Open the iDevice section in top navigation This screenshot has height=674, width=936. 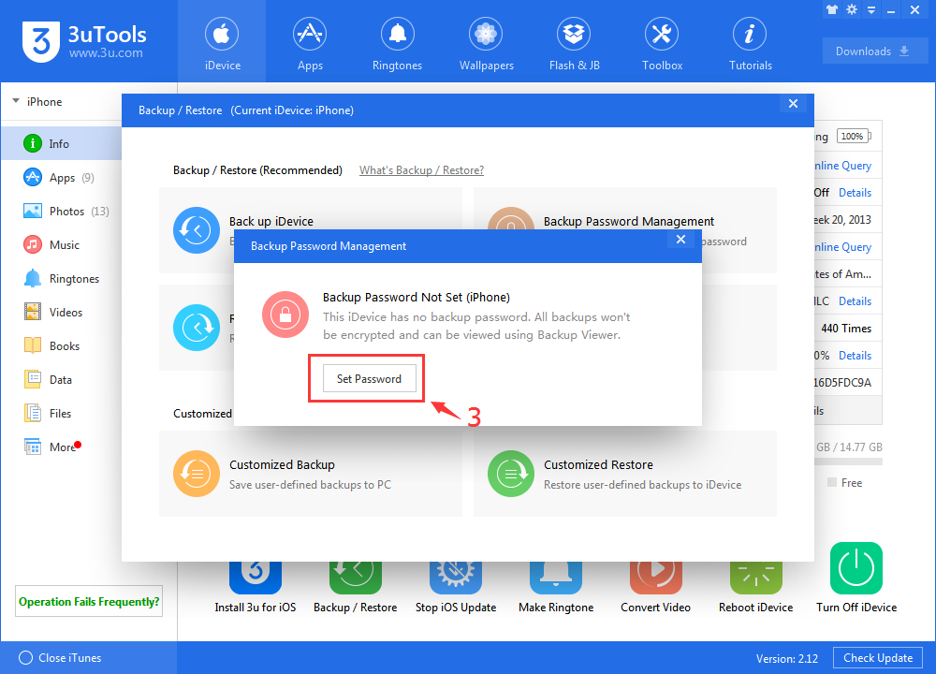(x=222, y=42)
